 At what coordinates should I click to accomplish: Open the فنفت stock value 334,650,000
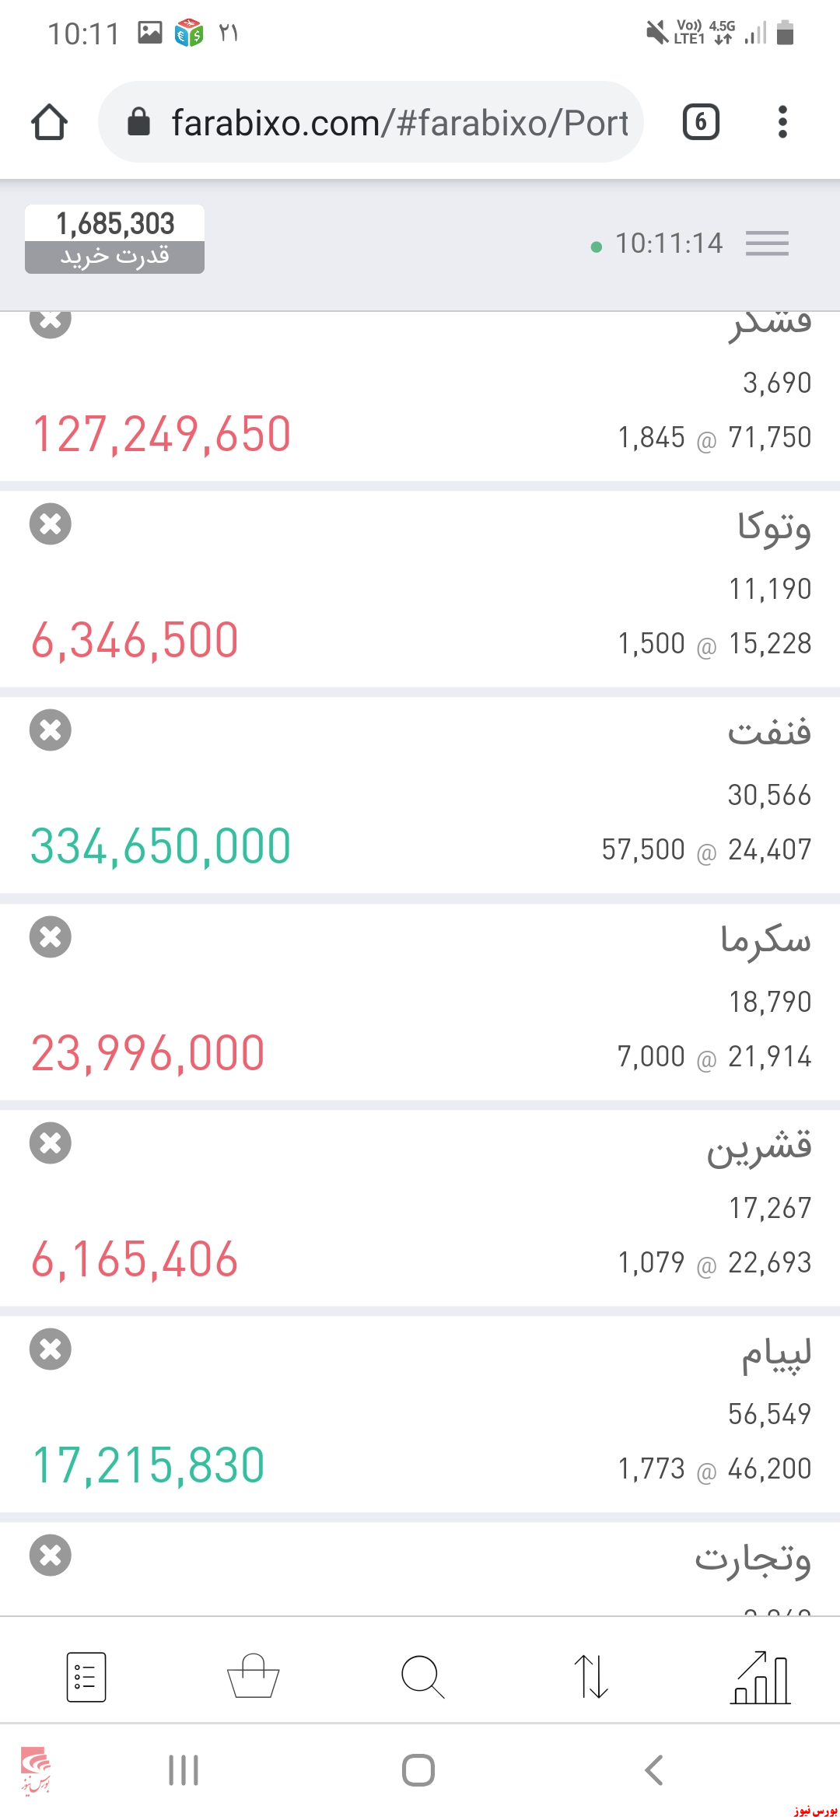(x=161, y=846)
